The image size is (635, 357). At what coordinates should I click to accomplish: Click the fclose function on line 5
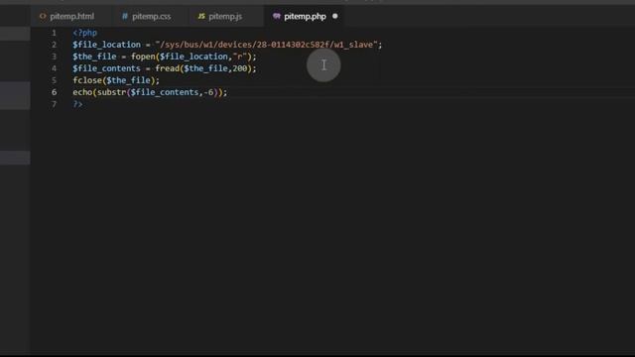(x=87, y=80)
